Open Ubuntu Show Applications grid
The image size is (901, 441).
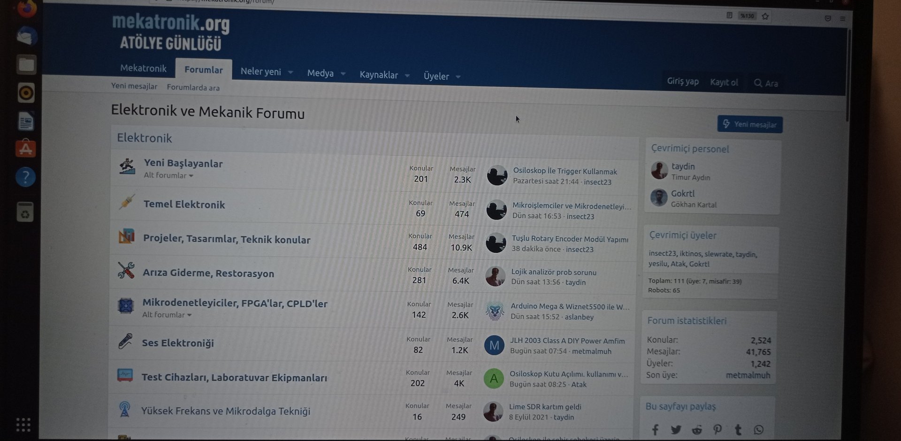coord(23,425)
